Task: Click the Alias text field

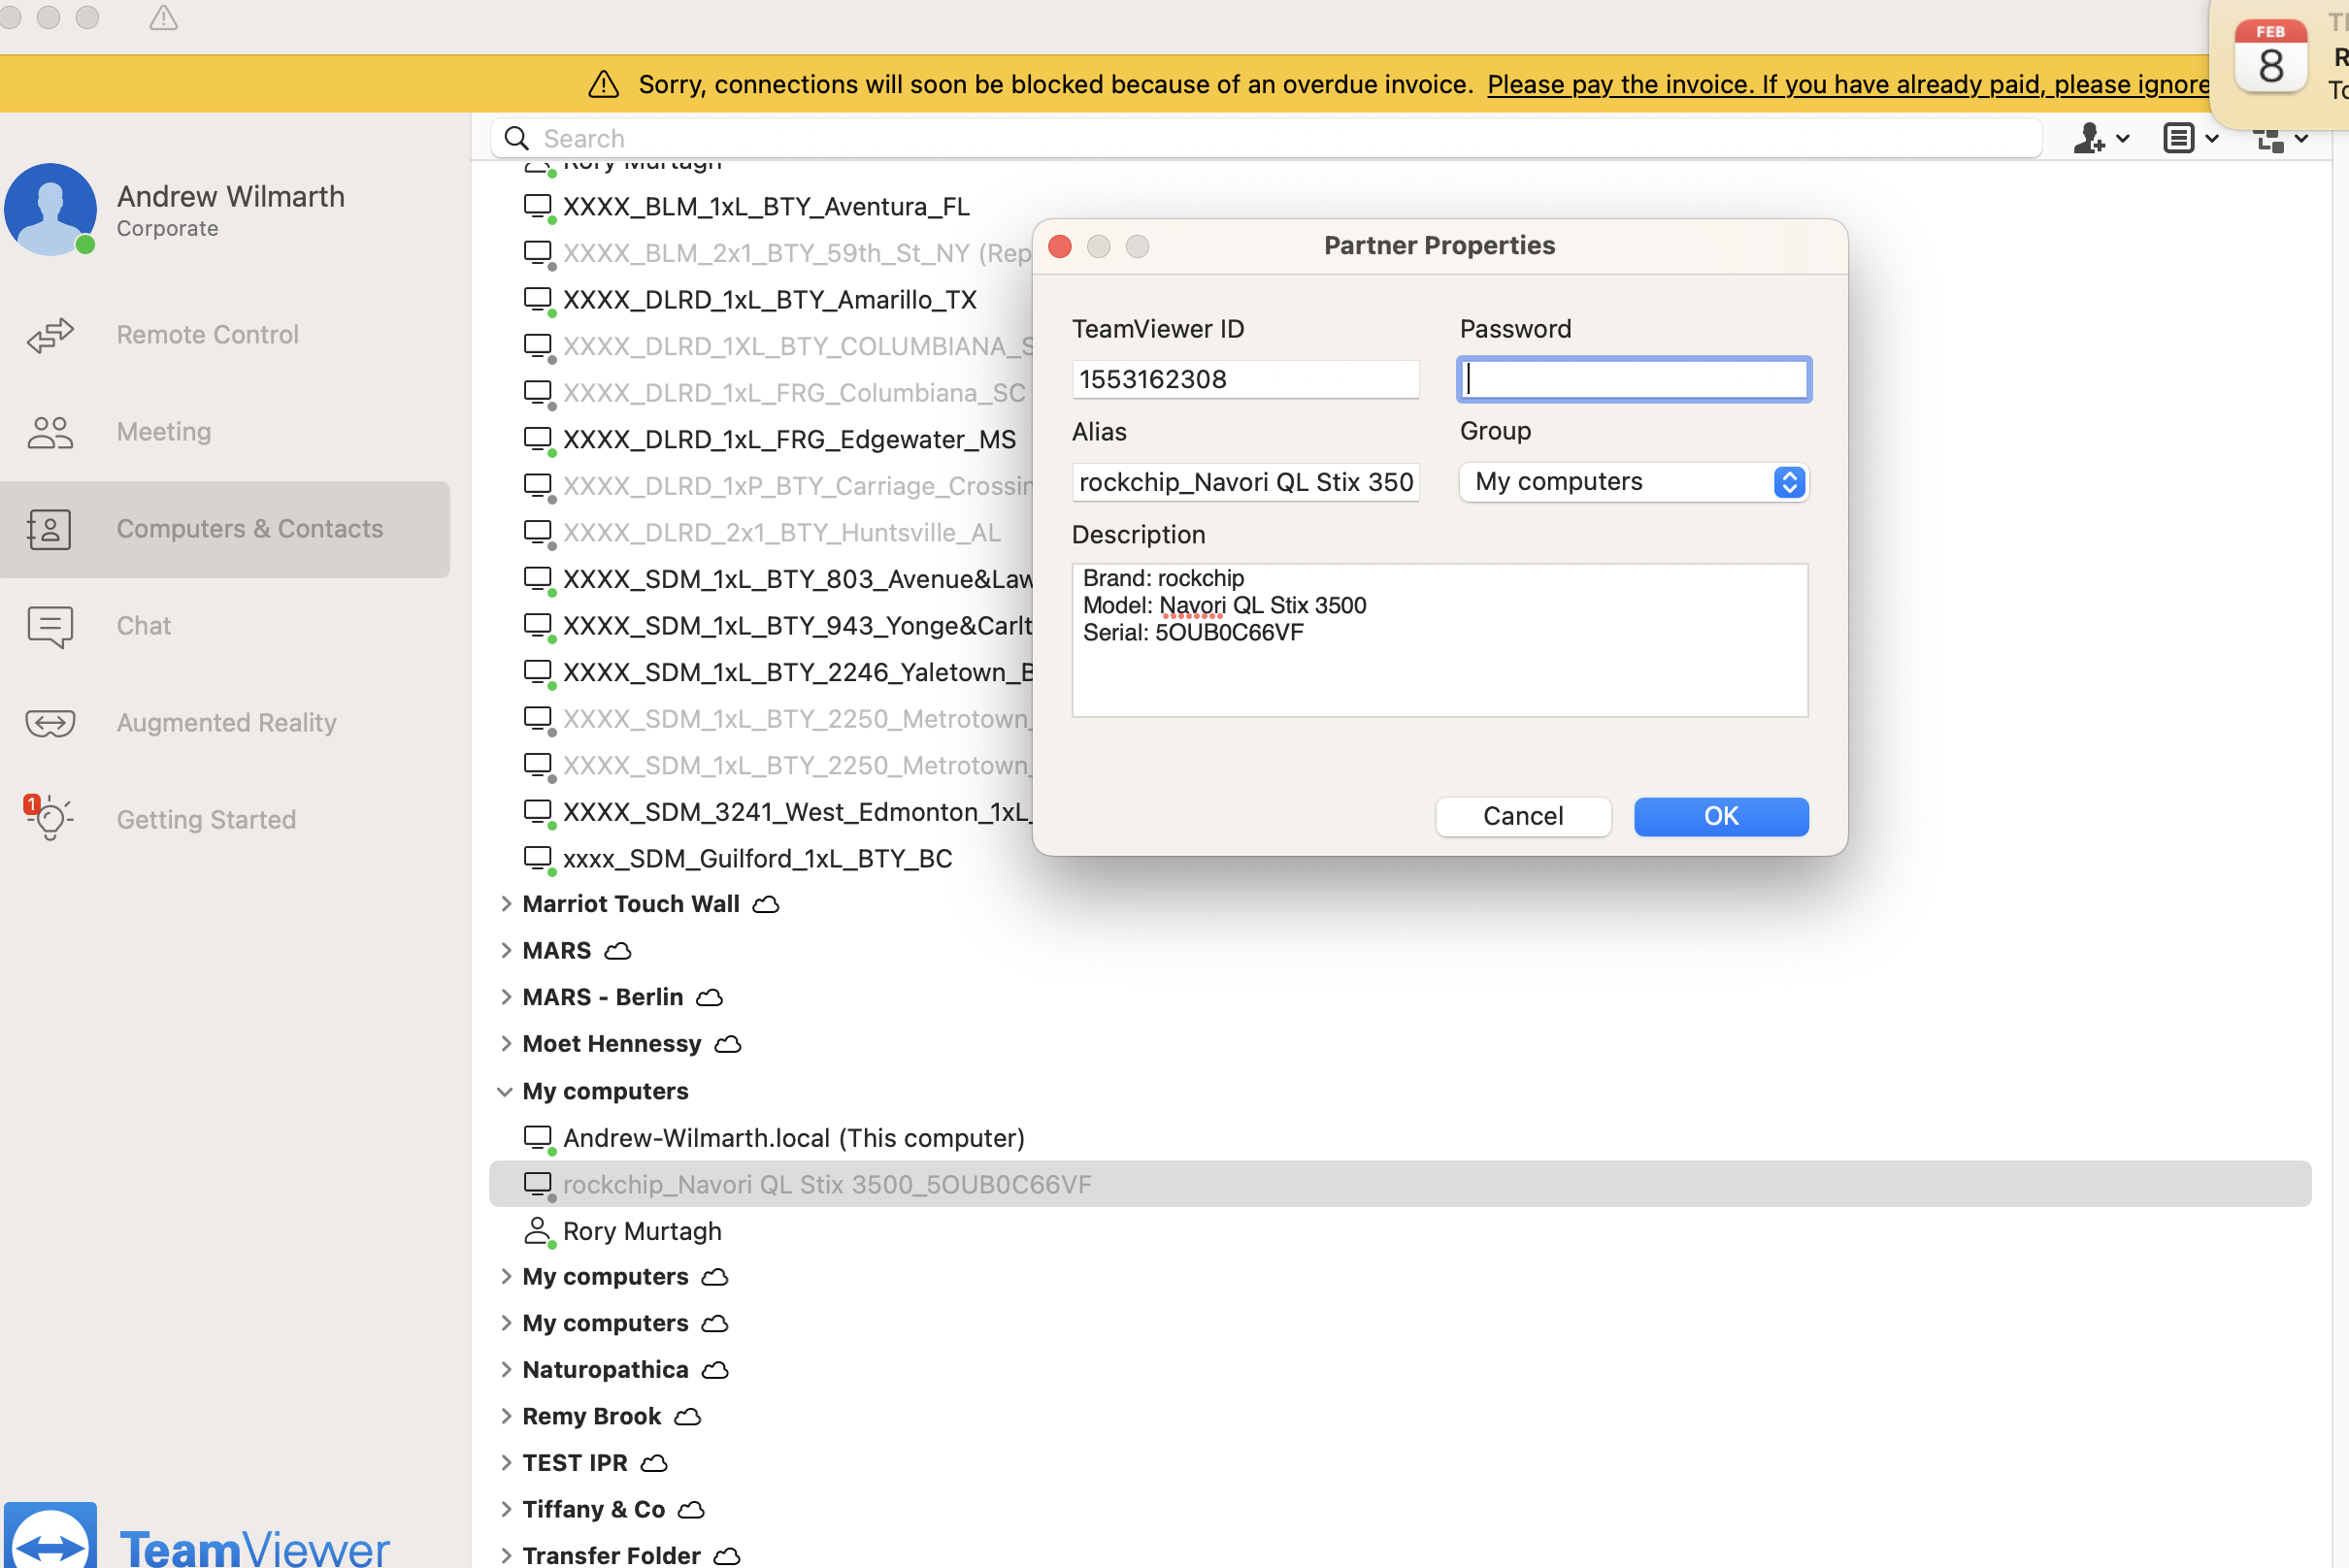Action: (x=1244, y=482)
